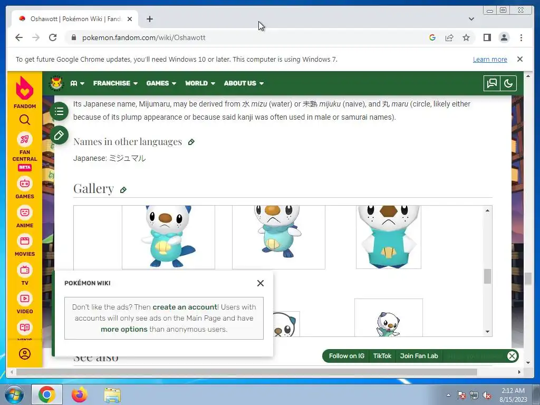
Task: Click Learn more link
Action: coord(490,59)
